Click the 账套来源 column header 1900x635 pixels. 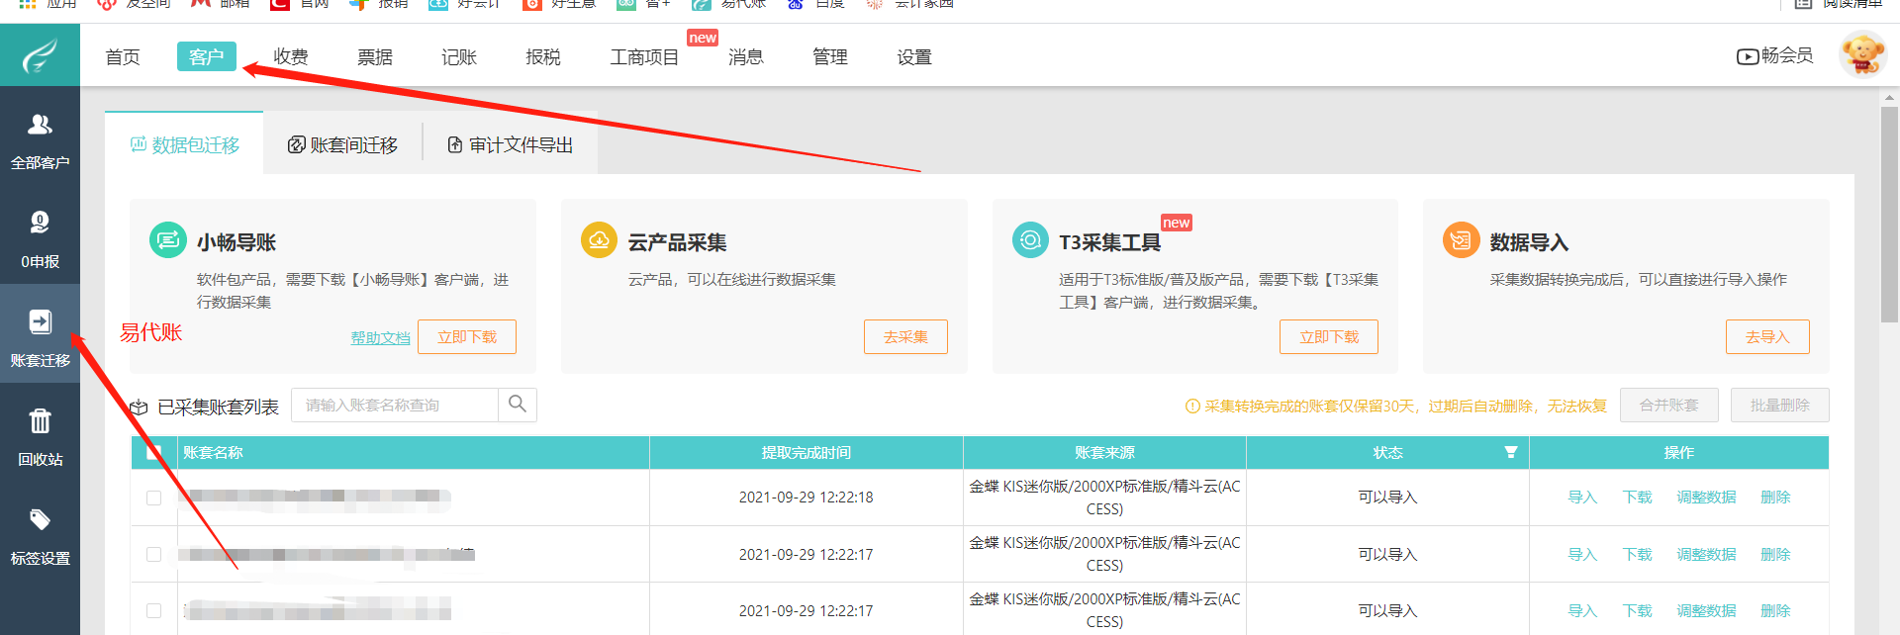(x=1104, y=452)
